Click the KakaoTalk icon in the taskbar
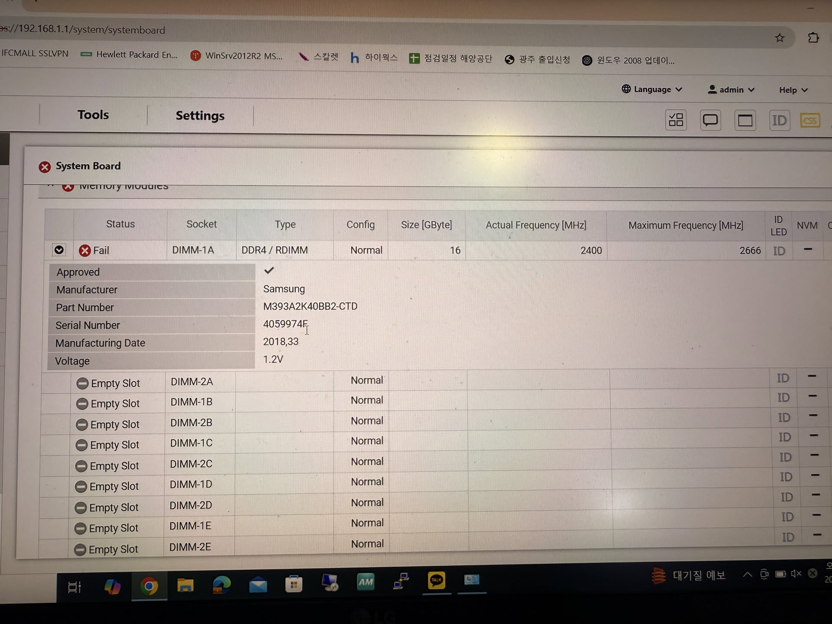This screenshot has height=624, width=832. 436,580
